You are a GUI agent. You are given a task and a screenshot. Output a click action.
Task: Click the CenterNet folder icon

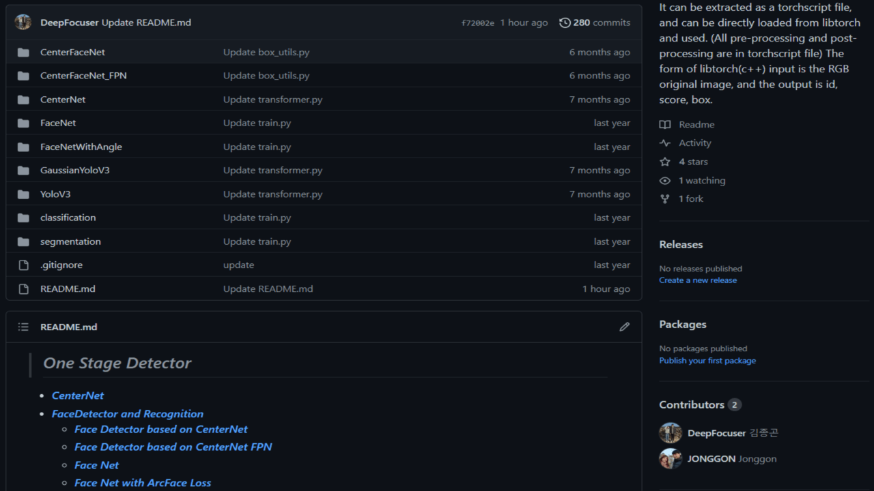pyautogui.click(x=23, y=100)
